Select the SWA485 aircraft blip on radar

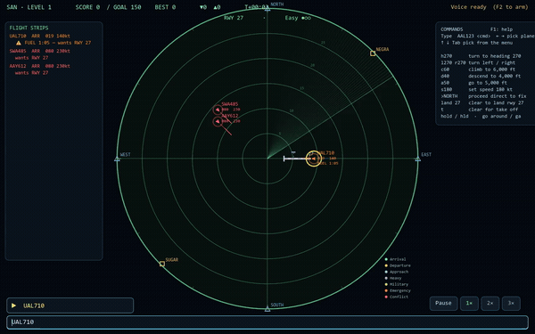pos(218,110)
